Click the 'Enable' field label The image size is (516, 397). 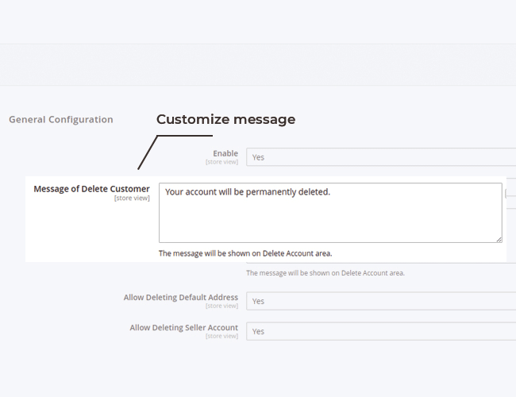tap(225, 153)
